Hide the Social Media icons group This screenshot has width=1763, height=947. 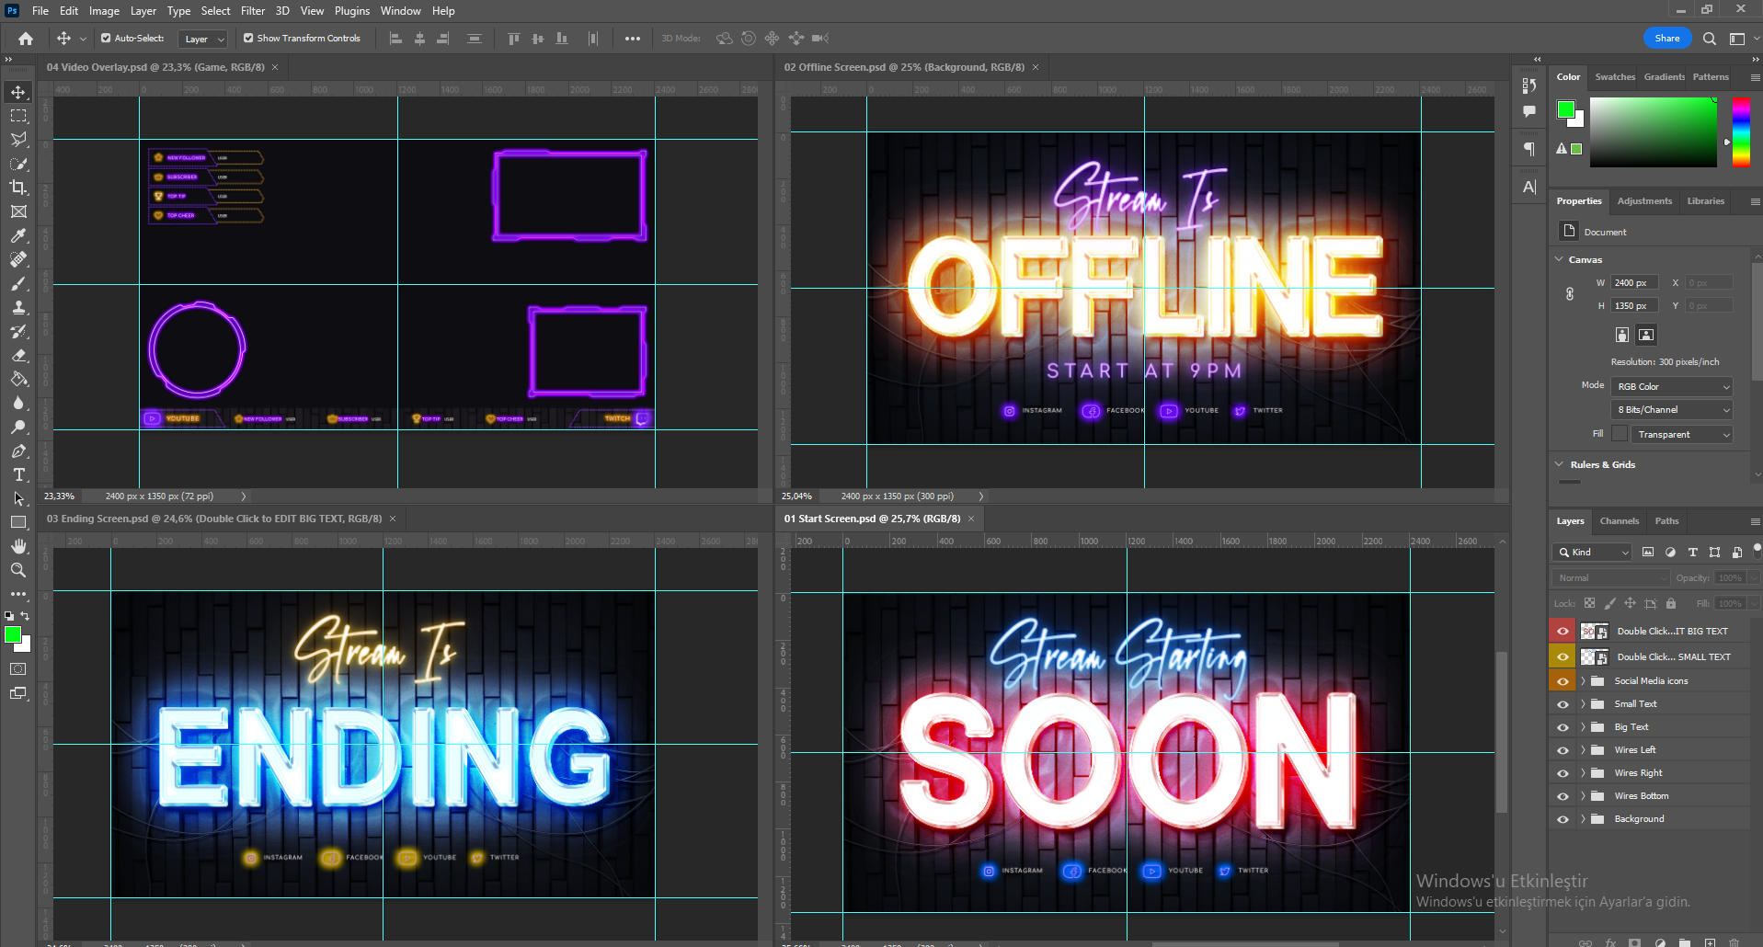(1563, 681)
